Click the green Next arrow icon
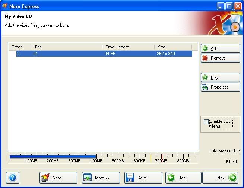Screen dimensions: 244x188 click(x=233, y=178)
